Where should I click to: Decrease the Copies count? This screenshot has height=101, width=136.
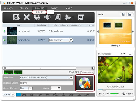click(59, 89)
